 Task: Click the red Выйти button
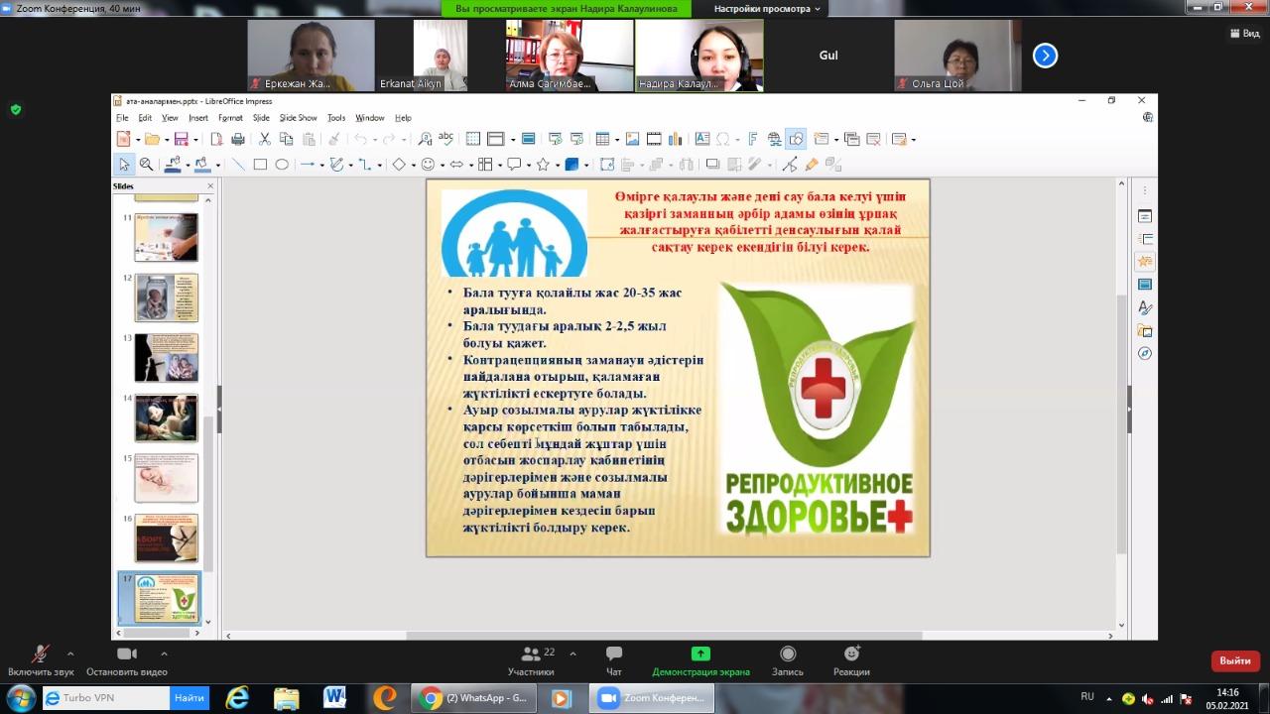[x=1235, y=660]
